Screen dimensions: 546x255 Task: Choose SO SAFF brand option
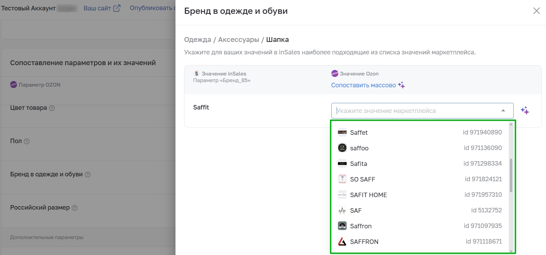click(x=420, y=179)
